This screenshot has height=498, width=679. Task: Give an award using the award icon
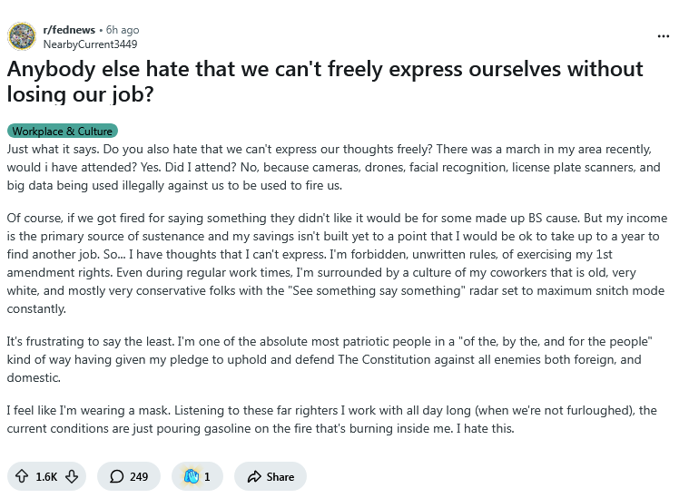[x=192, y=476]
